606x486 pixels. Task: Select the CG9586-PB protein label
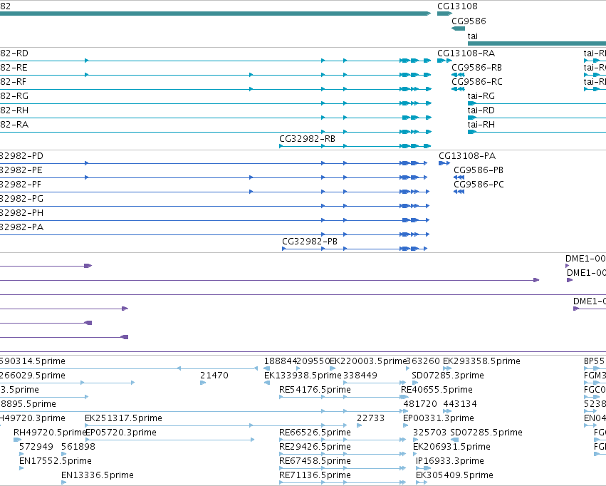[479, 170]
